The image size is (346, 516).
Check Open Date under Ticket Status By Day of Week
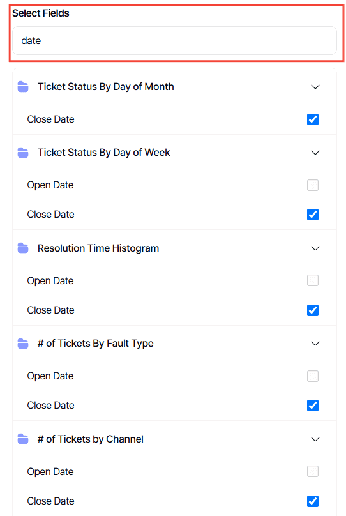pyautogui.click(x=313, y=185)
